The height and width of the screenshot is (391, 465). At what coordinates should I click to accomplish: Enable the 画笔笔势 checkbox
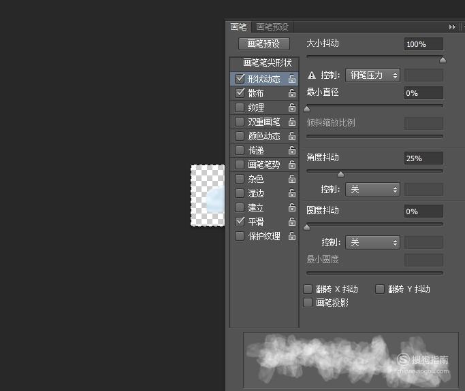coord(240,165)
